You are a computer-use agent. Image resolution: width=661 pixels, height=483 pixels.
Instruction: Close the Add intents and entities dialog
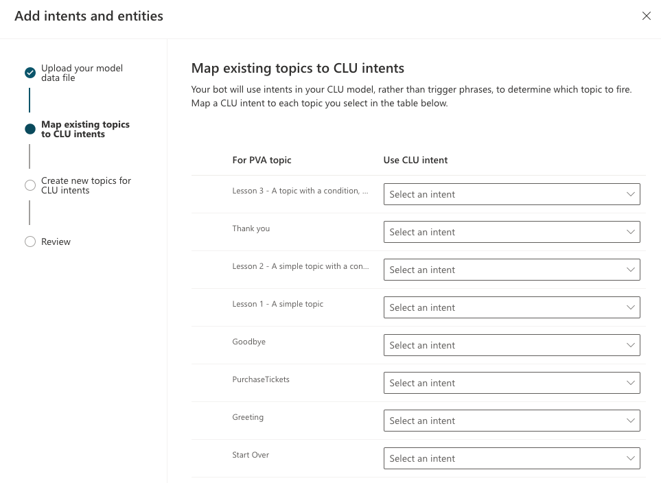coord(646,16)
